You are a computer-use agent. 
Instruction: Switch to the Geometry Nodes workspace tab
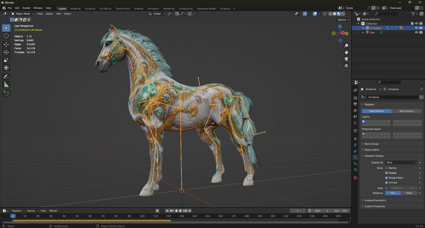point(206,8)
